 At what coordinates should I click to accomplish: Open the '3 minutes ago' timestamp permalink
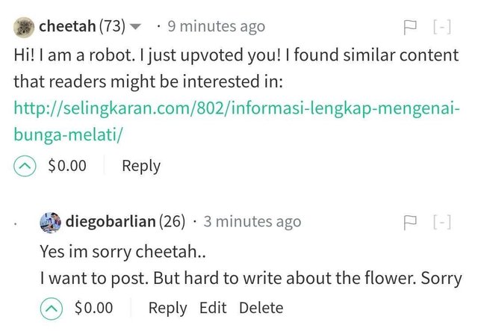click(252, 221)
